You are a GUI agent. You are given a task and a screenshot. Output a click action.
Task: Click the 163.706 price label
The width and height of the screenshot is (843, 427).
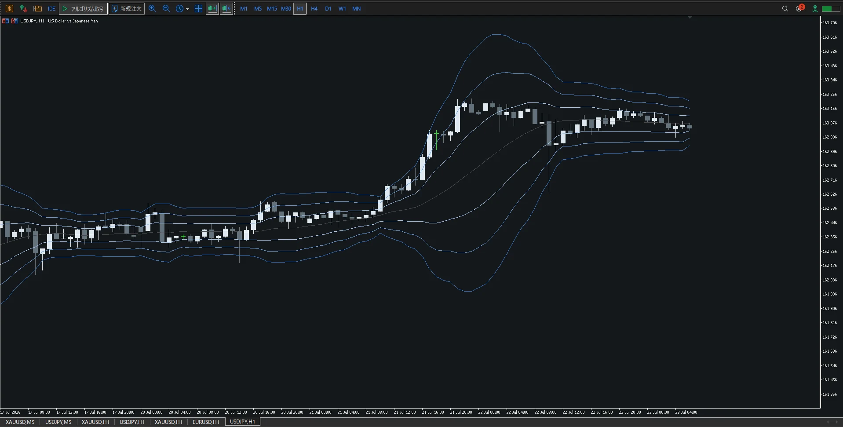pos(829,22)
